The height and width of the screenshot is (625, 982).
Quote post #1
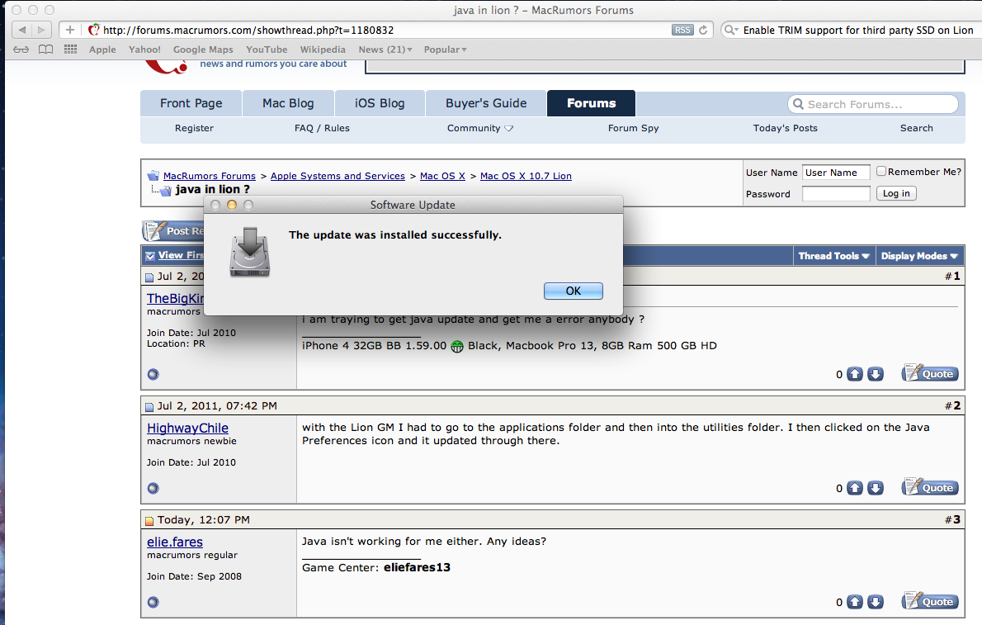[x=930, y=374]
